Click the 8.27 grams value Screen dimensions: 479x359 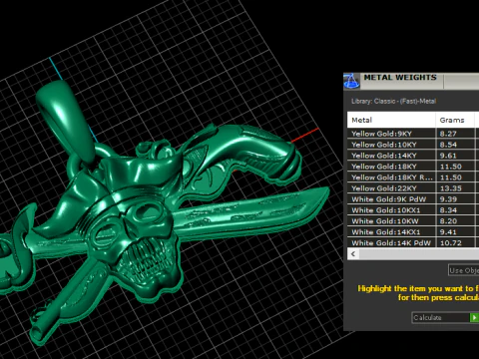coord(448,134)
